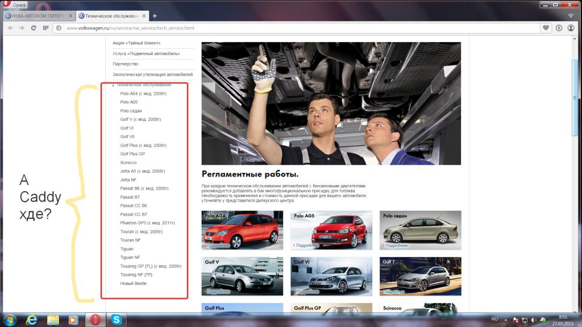Open network status tray icon
Image resolution: width=582 pixels, height=327 pixels.
pos(525,320)
